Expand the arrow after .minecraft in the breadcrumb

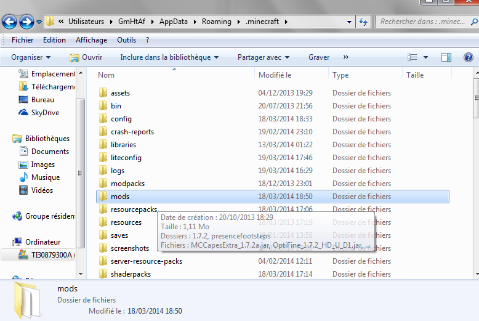coord(286,22)
